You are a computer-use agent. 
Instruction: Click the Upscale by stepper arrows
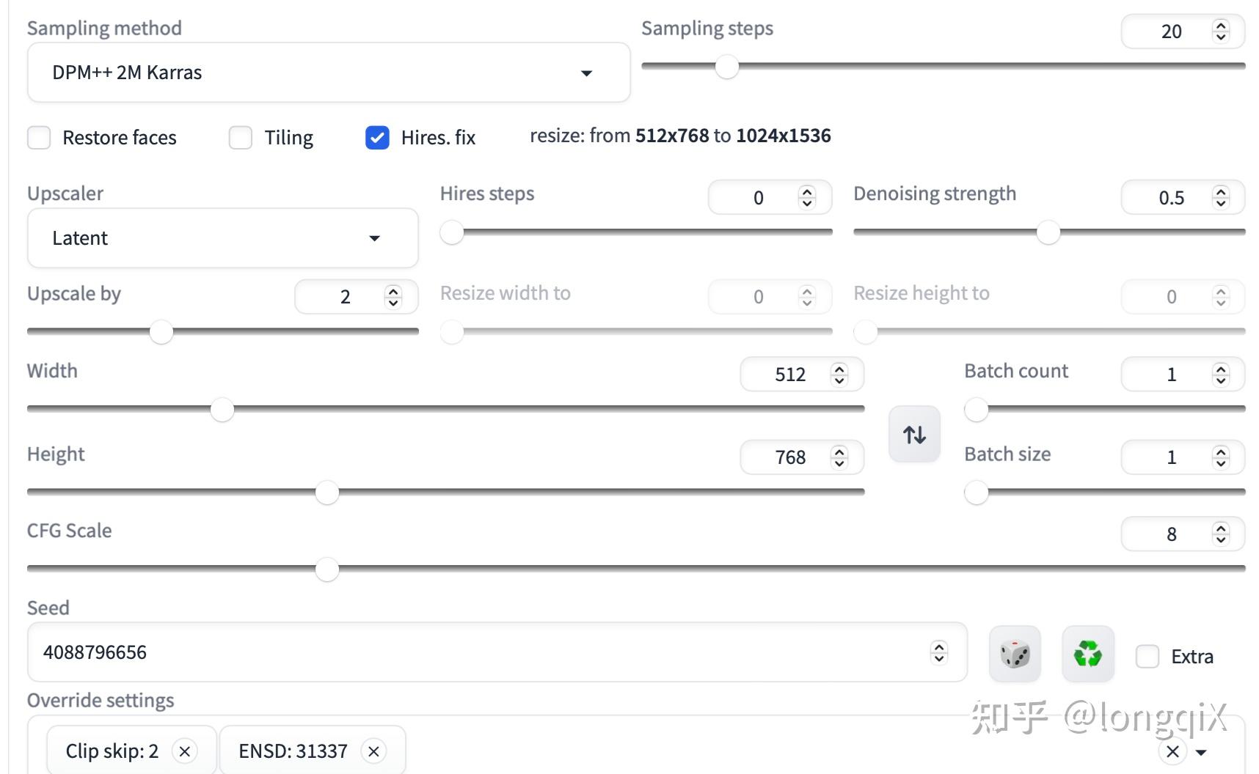click(393, 297)
